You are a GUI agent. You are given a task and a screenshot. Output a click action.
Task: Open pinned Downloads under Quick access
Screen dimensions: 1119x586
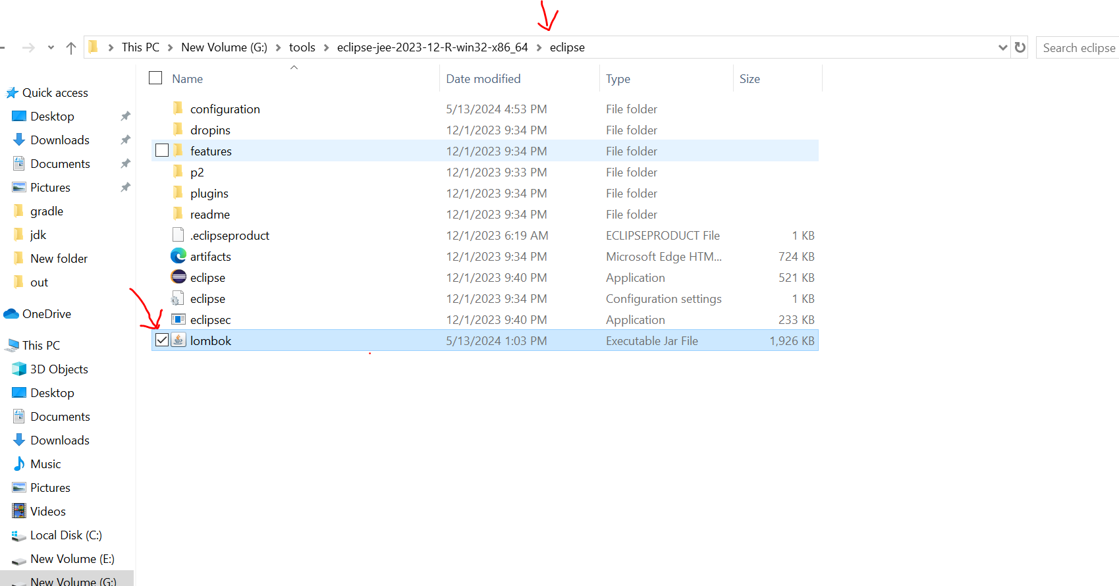tap(60, 140)
